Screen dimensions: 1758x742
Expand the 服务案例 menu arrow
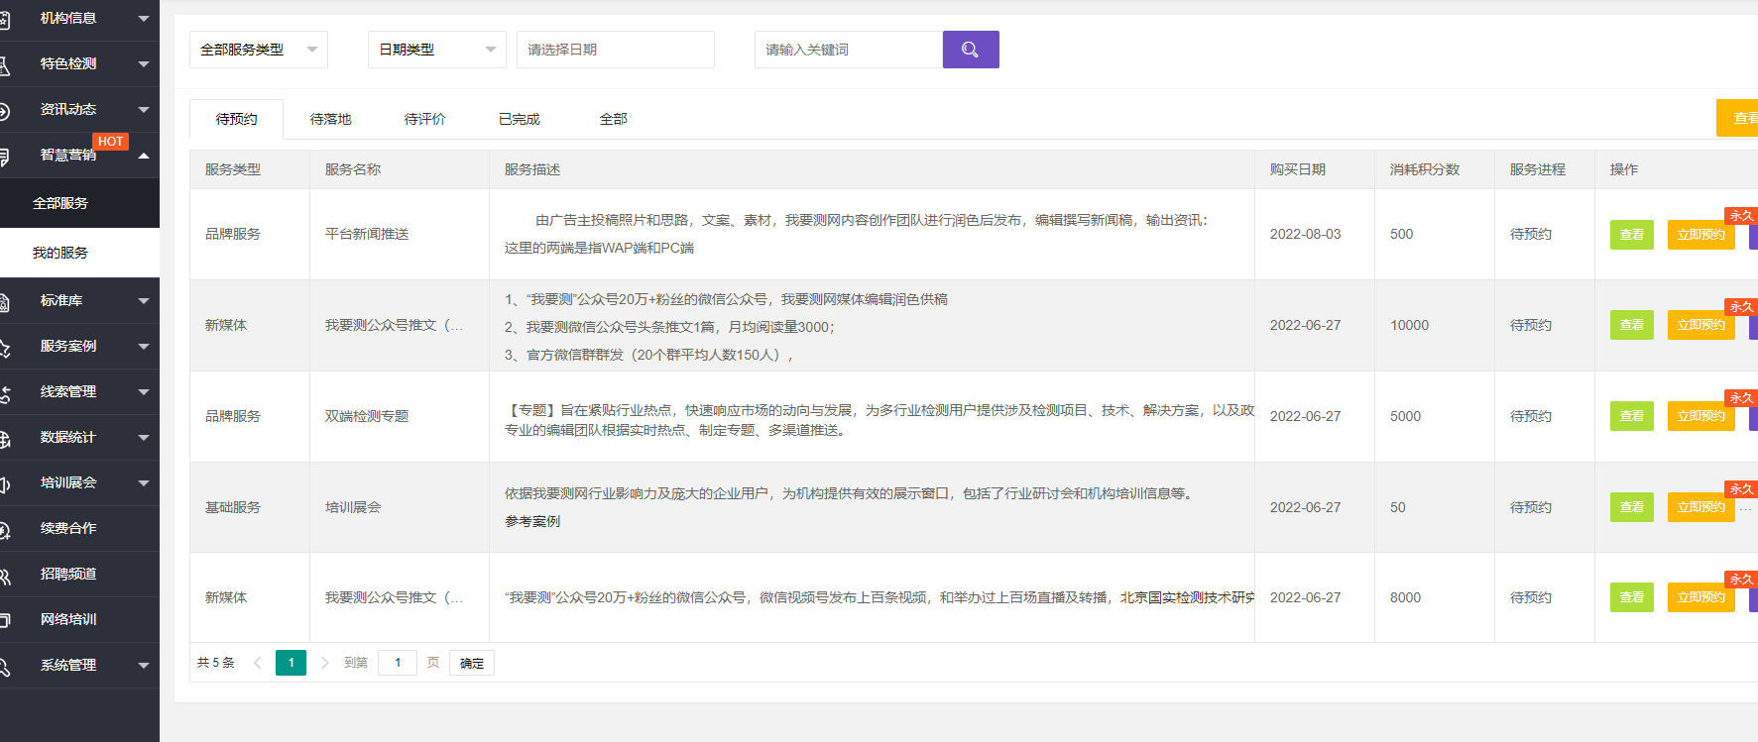(144, 347)
